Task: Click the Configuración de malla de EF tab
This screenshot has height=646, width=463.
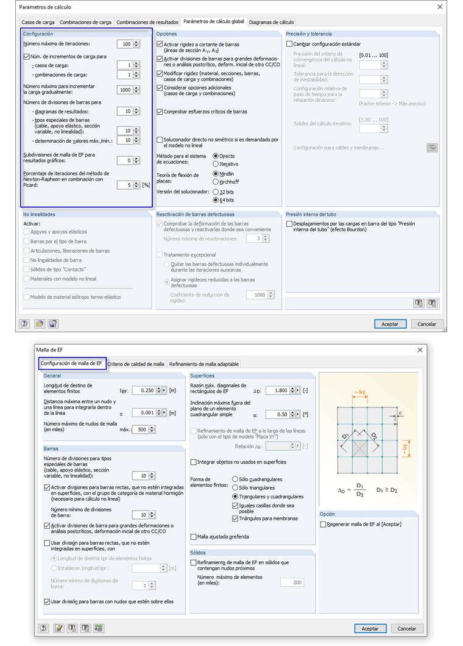Action: pyautogui.click(x=71, y=364)
